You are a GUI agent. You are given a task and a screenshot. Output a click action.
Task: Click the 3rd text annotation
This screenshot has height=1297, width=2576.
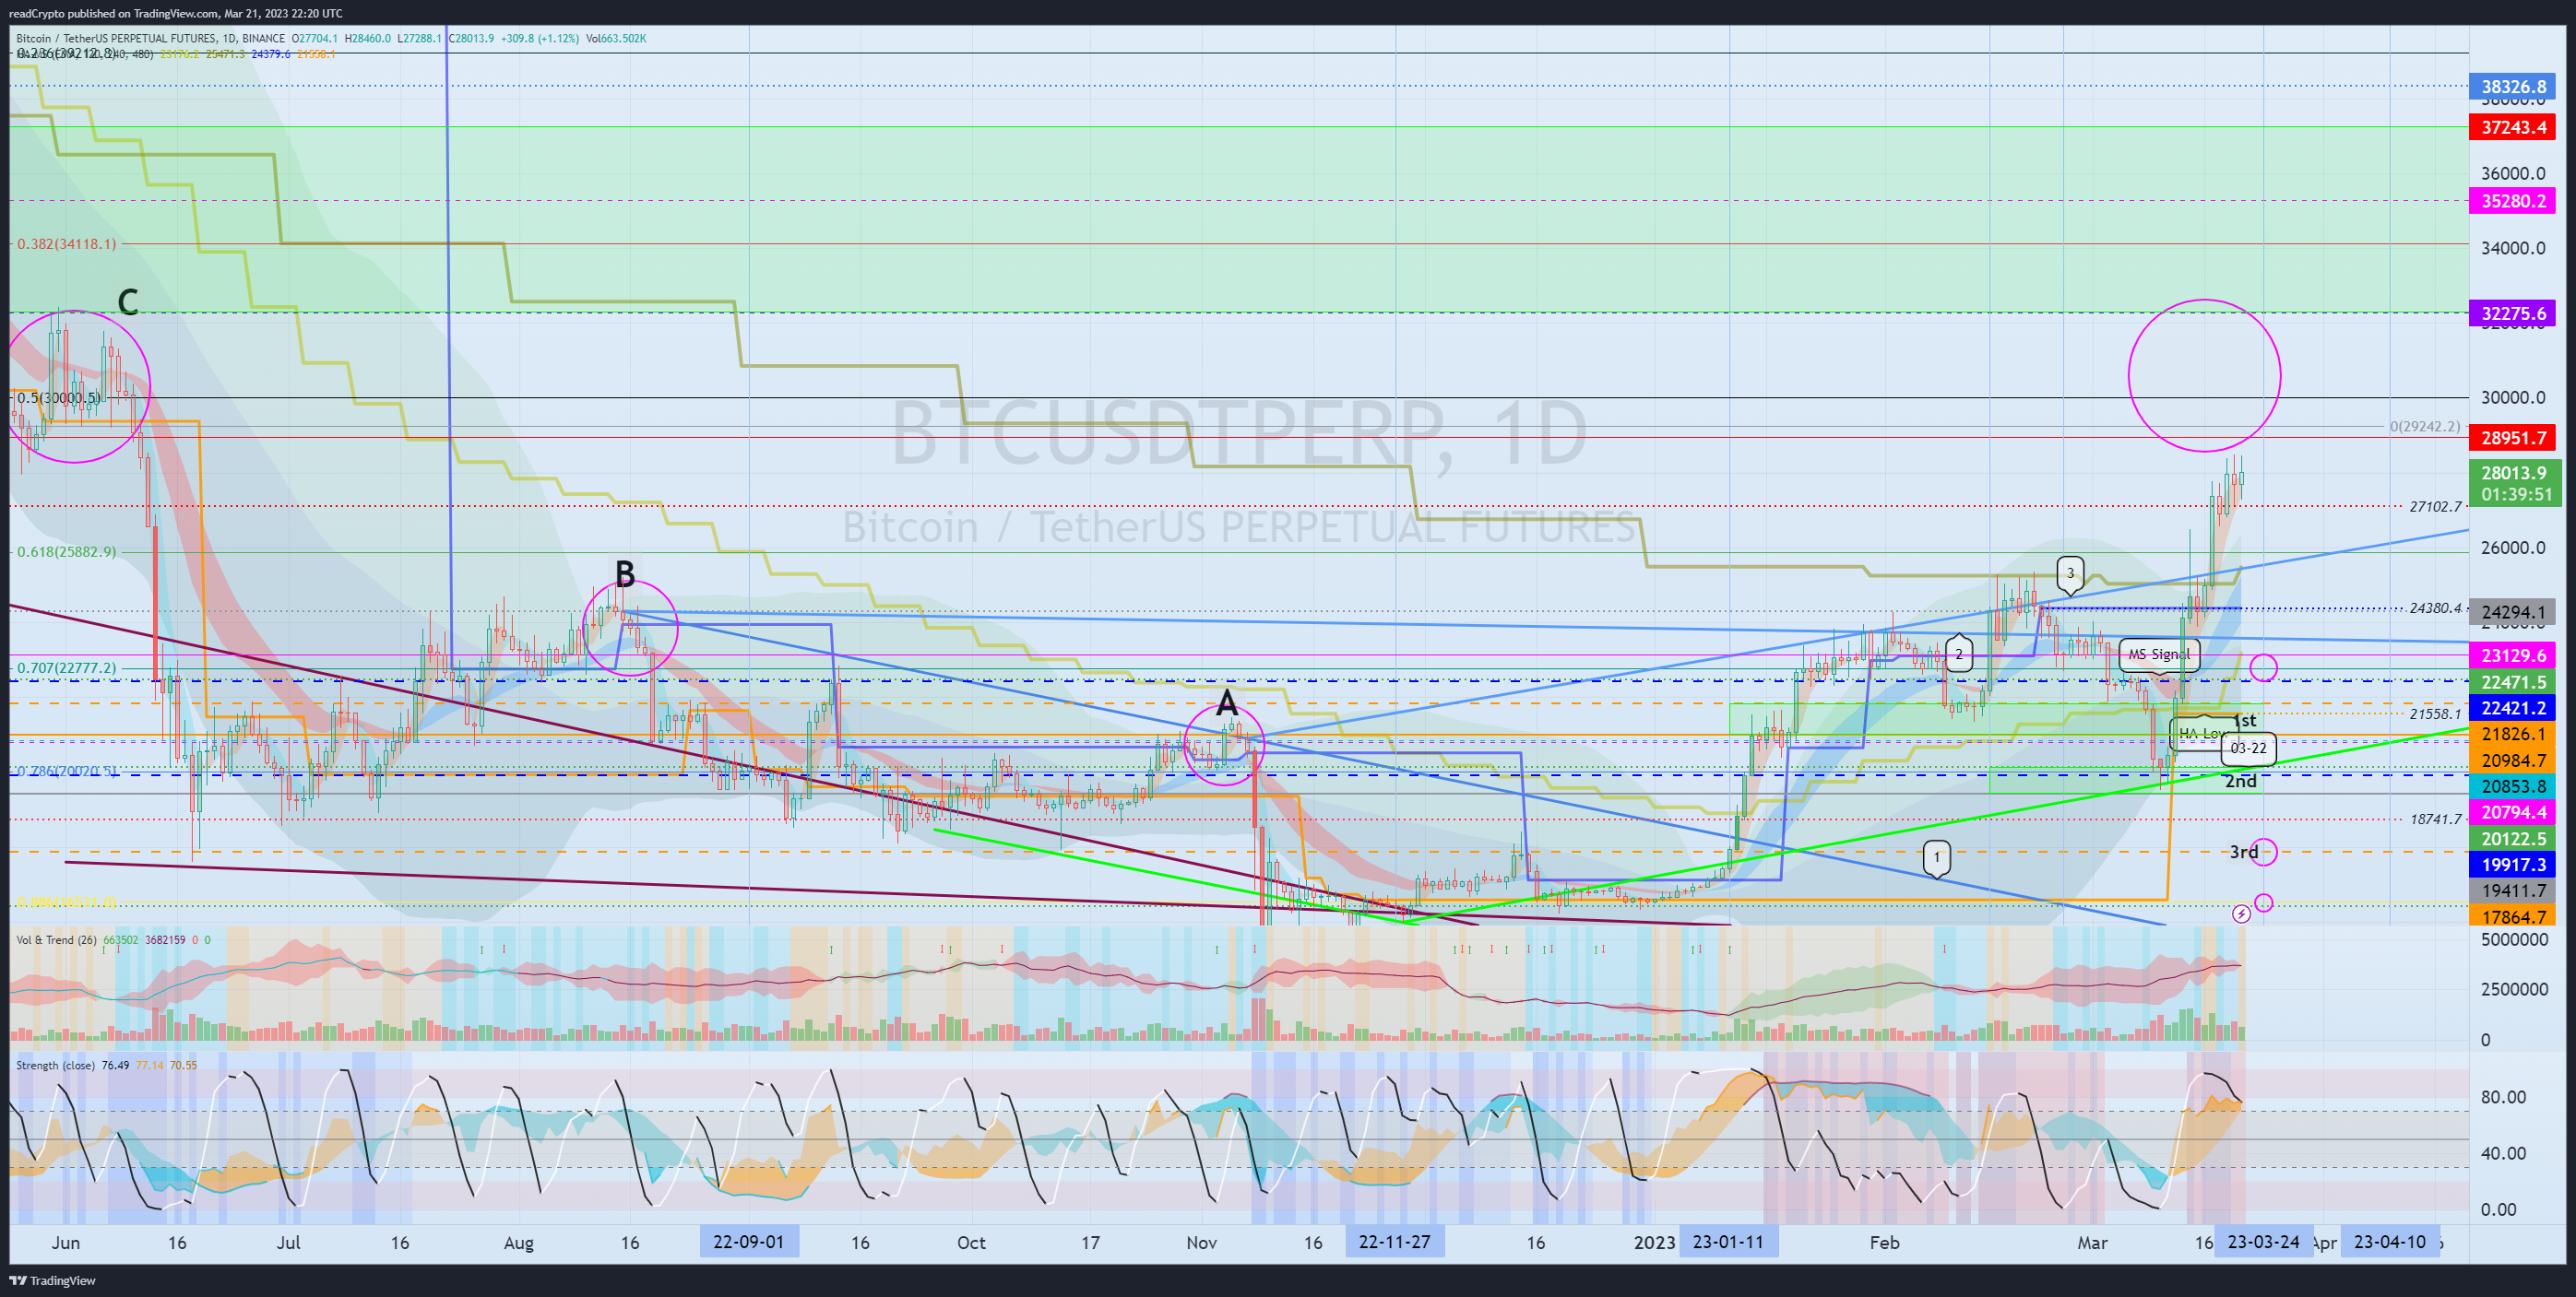(2244, 852)
